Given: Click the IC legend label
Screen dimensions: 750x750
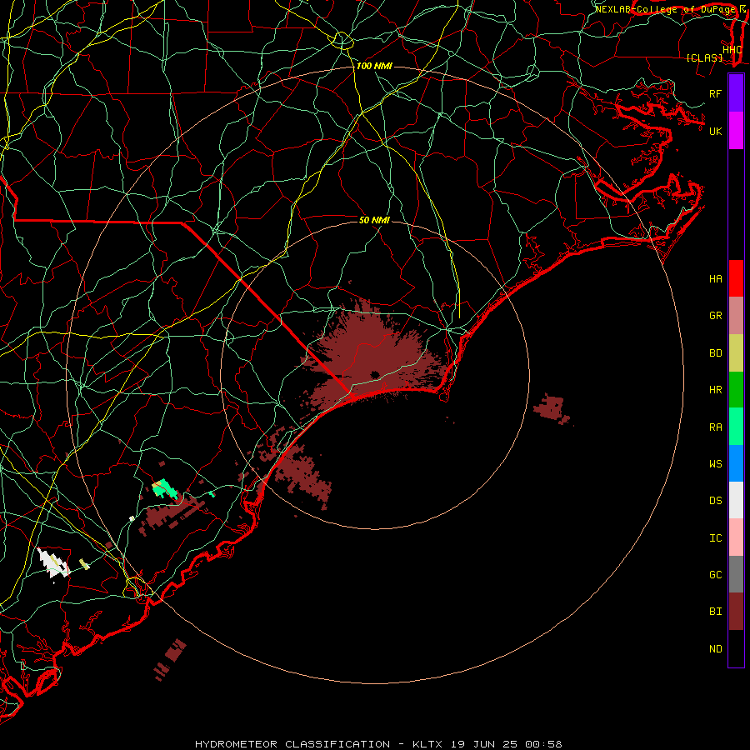Looking at the screenshot, I should tap(715, 538).
